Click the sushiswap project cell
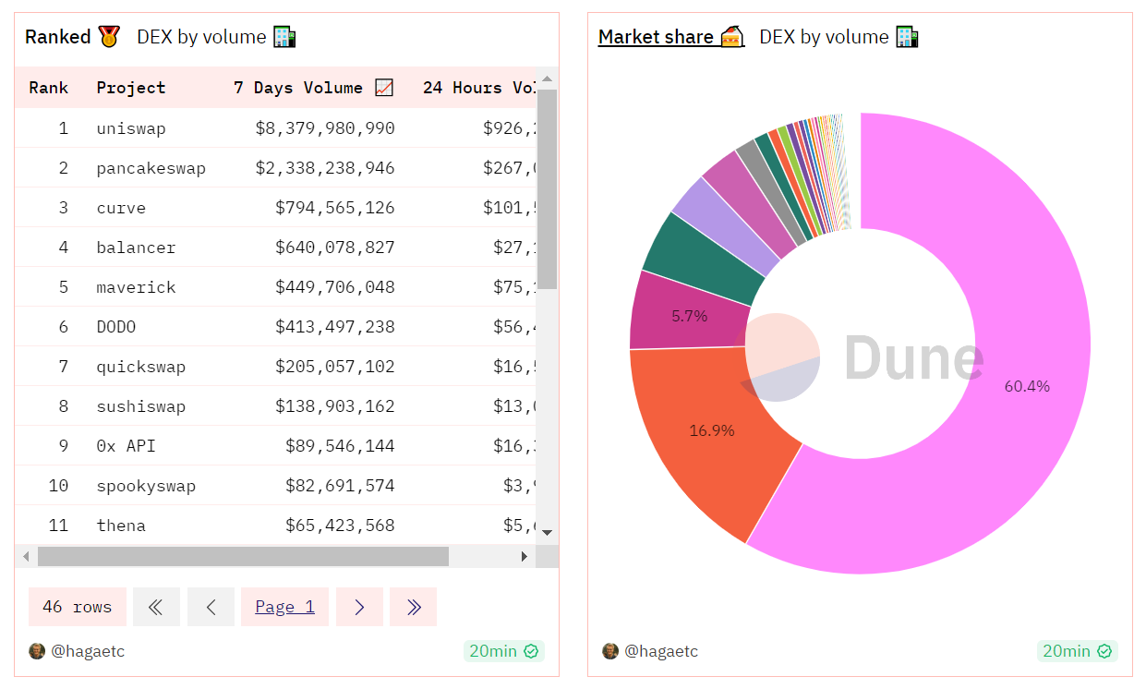This screenshot has width=1146, height=689. pos(141,406)
